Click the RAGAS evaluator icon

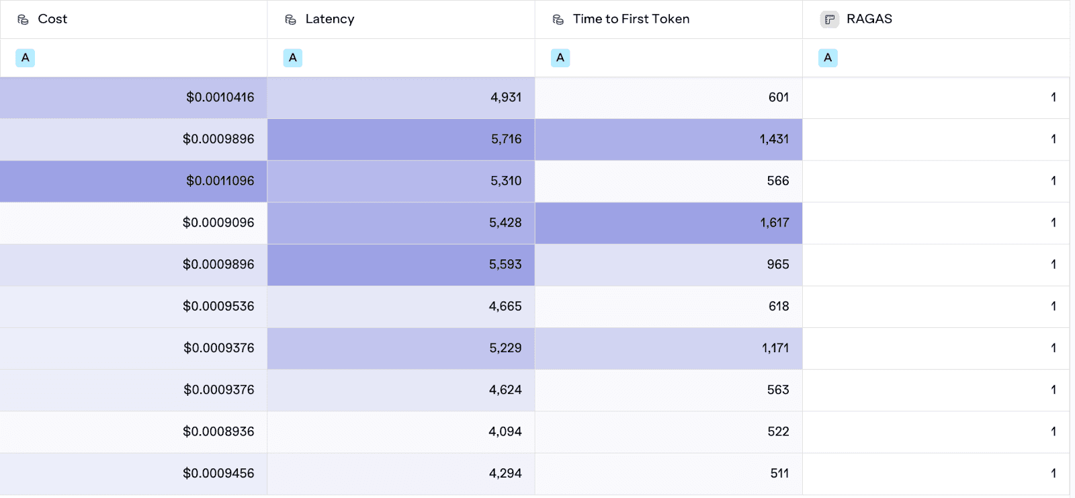[x=830, y=19]
